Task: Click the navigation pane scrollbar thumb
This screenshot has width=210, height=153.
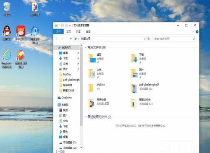Action: [81, 87]
